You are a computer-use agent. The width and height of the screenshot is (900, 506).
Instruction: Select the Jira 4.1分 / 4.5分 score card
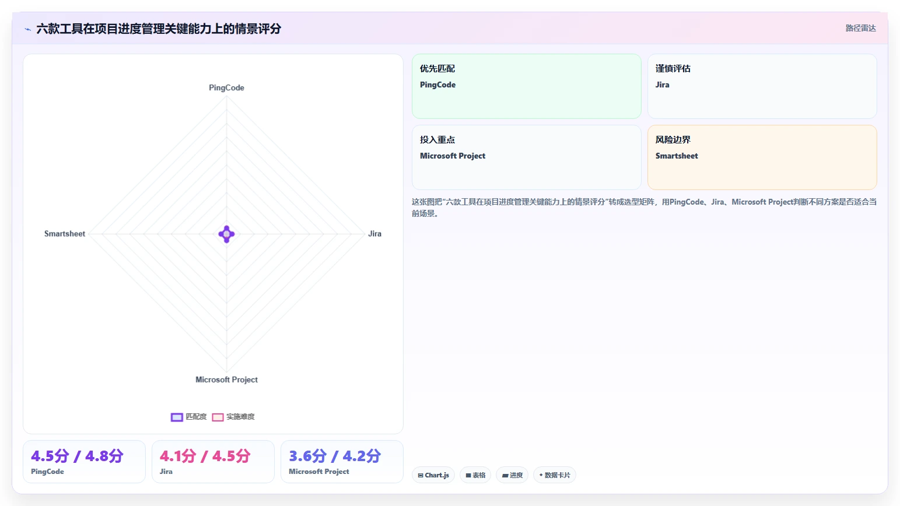point(213,462)
